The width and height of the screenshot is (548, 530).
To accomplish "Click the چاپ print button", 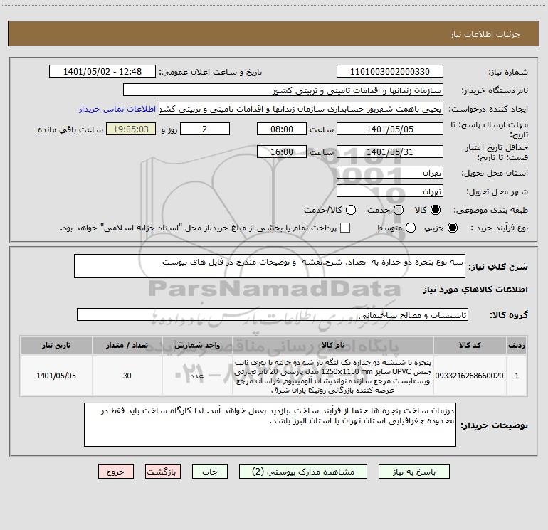I will (x=210, y=472).
